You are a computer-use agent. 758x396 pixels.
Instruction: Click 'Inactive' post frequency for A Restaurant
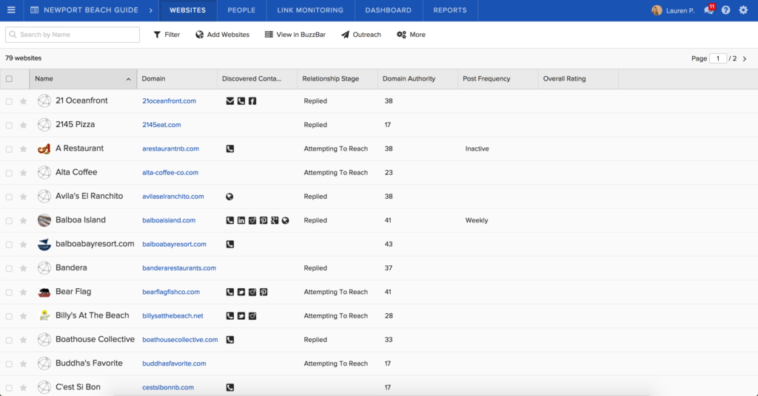pos(477,148)
